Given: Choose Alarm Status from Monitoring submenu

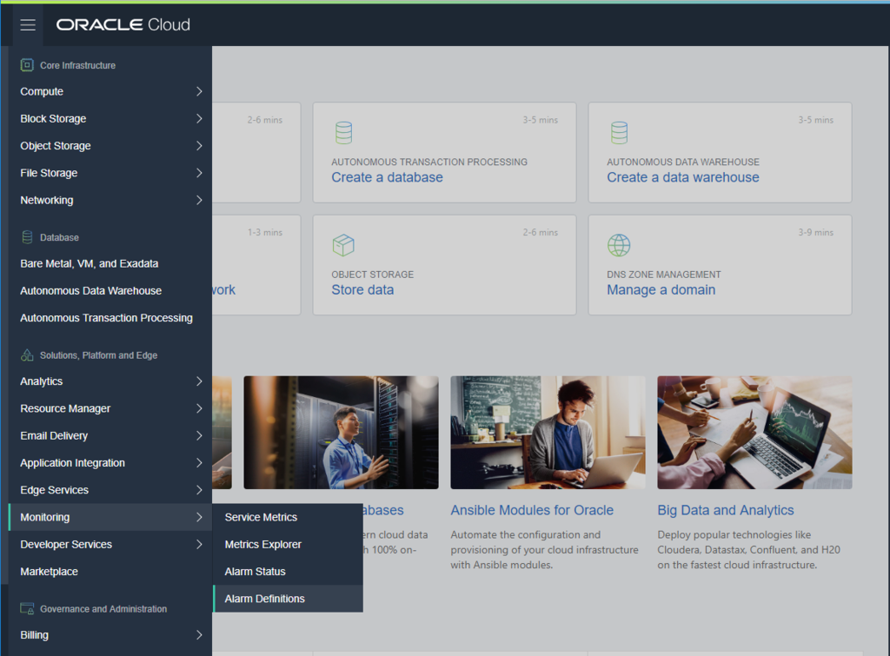Looking at the screenshot, I should pos(288,572).
